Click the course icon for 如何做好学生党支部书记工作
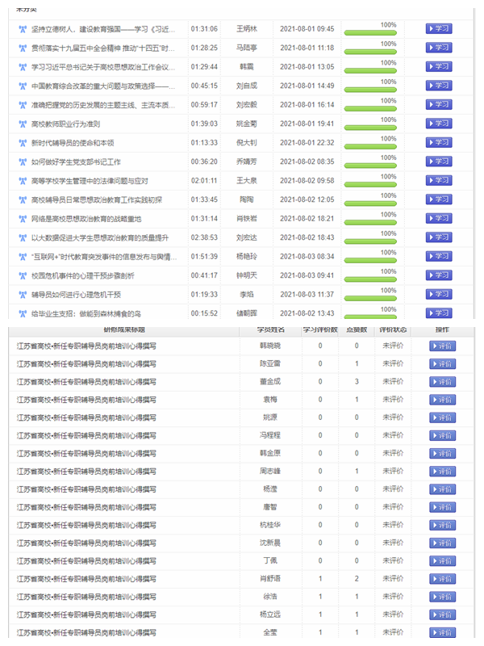This screenshot has height=646, width=484. pos(22,162)
